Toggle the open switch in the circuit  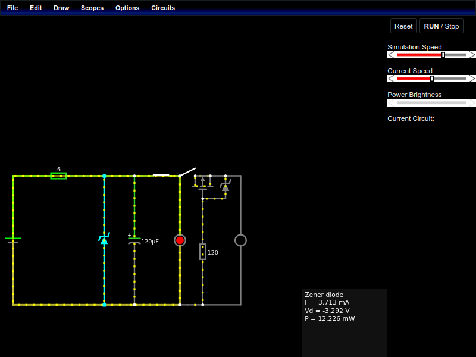(187, 172)
